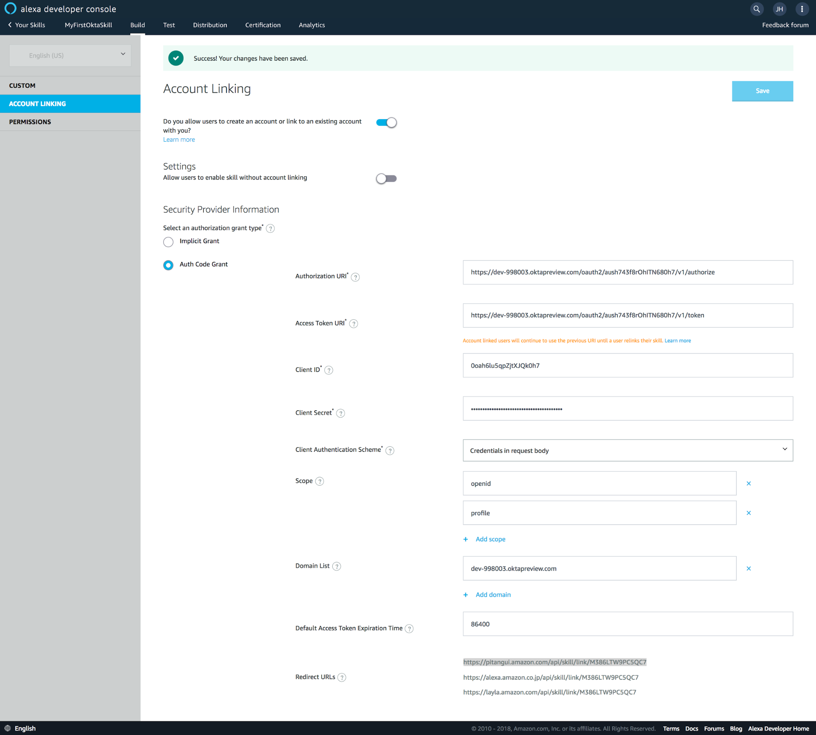Image resolution: width=816 pixels, height=735 pixels.
Task: Click the Client ID input field
Action: (627, 365)
